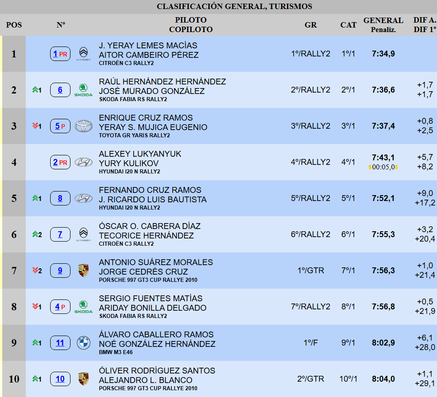Open car number 2 entry

tap(55, 163)
